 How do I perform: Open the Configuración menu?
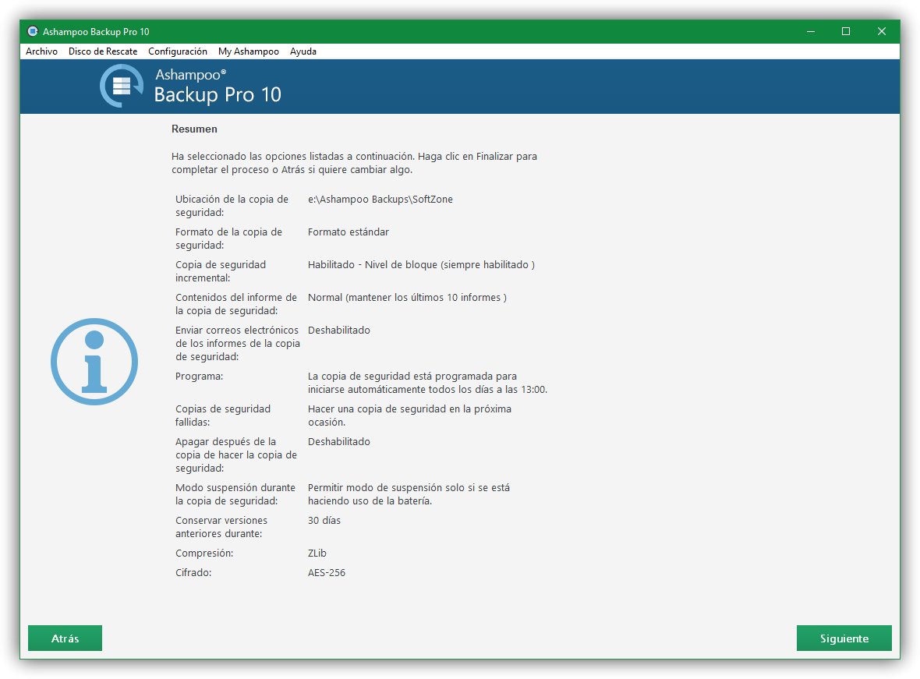tap(178, 51)
